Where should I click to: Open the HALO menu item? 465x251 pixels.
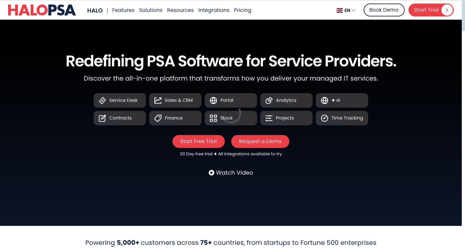coord(95,10)
